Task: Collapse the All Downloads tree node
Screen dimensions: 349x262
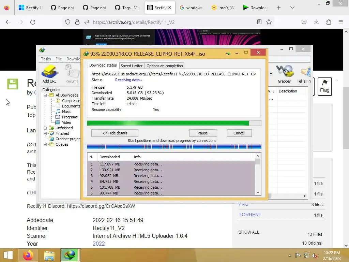Action: [x=45, y=95]
